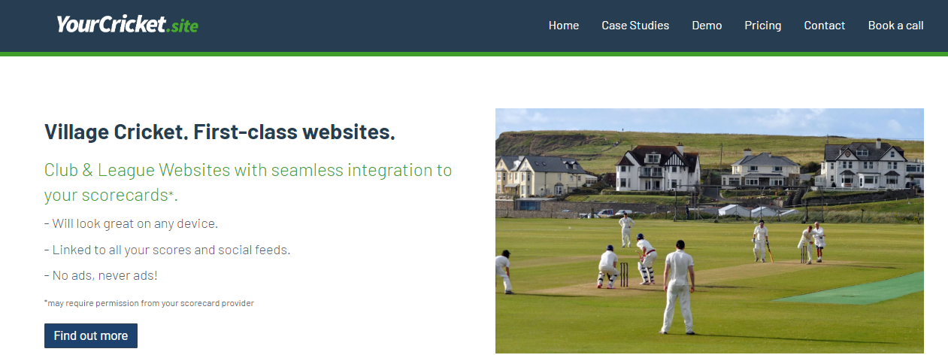Navigate to the Contact page

[x=824, y=26]
